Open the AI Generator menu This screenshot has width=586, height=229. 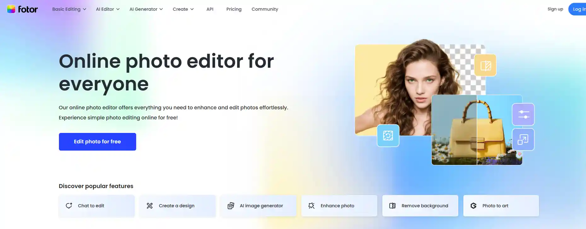146,9
